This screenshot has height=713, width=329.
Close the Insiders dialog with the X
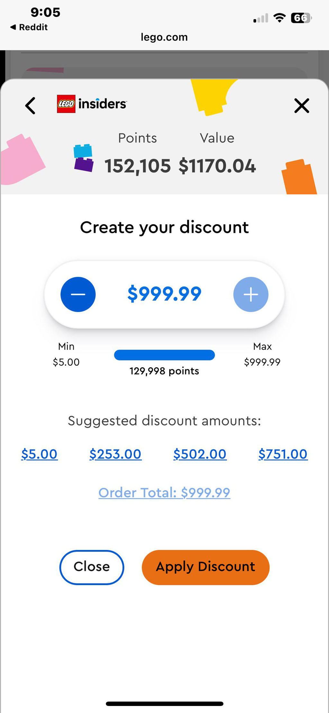pyautogui.click(x=301, y=106)
